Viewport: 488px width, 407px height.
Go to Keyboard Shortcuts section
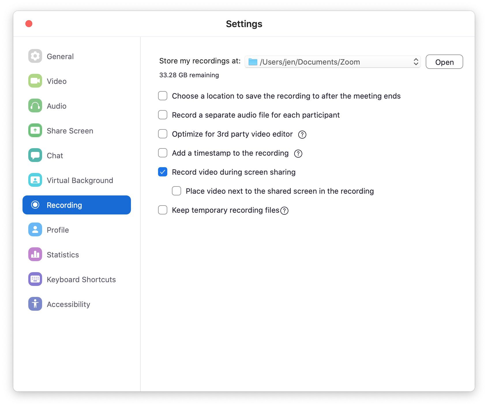81,280
